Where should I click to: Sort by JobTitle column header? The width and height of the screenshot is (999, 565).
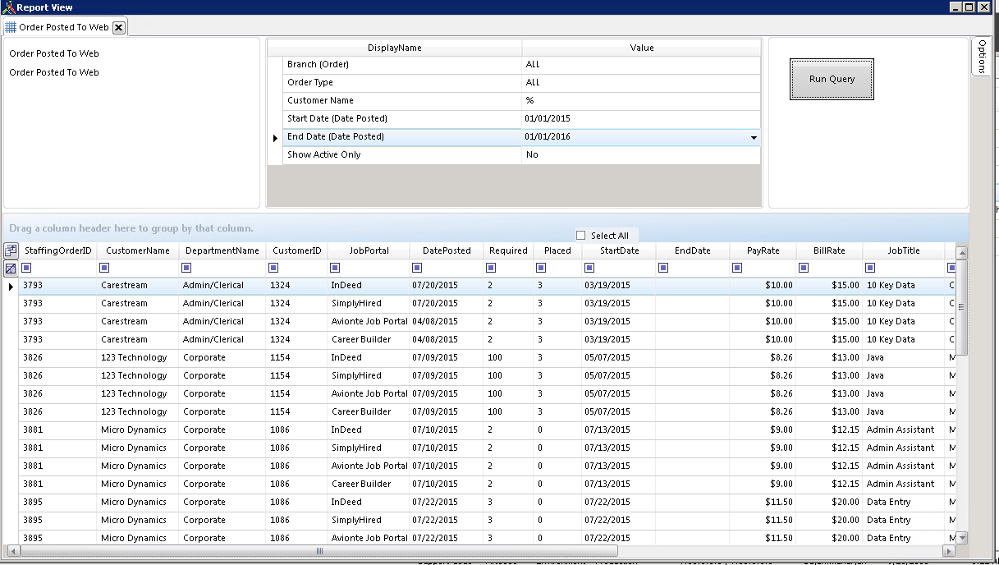pyautogui.click(x=904, y=250)
